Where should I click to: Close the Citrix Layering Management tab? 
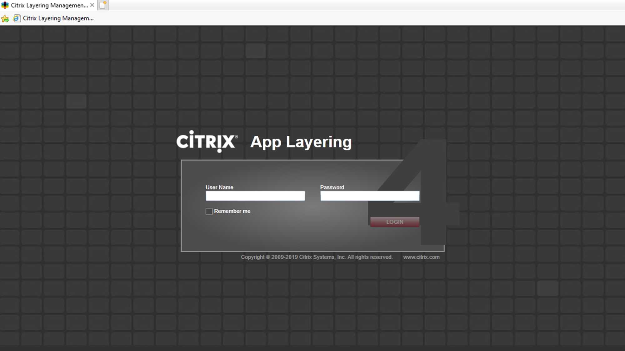tap(92, 5)
